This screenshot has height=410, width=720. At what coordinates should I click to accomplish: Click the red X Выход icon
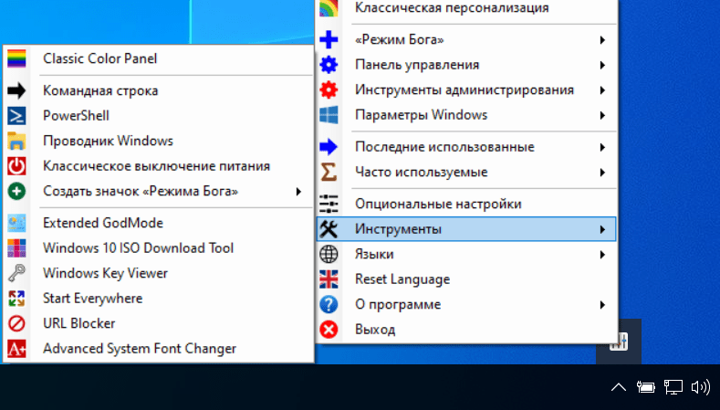(x=329, y=330)
